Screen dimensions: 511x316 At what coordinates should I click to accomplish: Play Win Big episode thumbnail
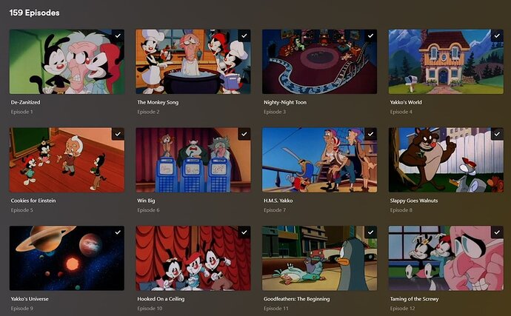tap(193, 160)
